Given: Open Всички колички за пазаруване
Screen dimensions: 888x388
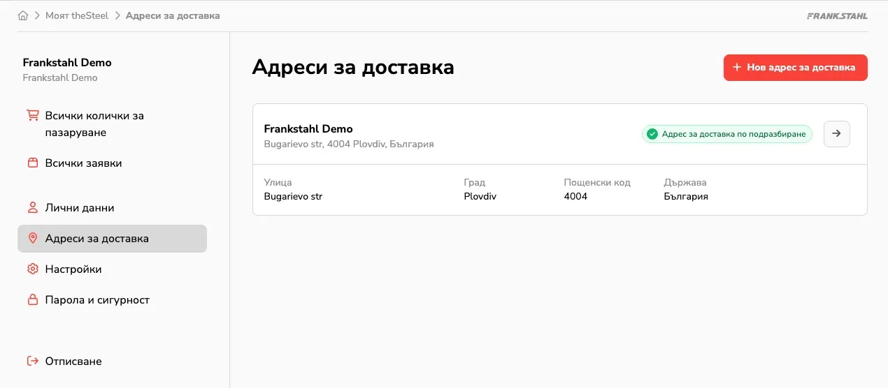Looking at the screenshot, I should (94, 124).
